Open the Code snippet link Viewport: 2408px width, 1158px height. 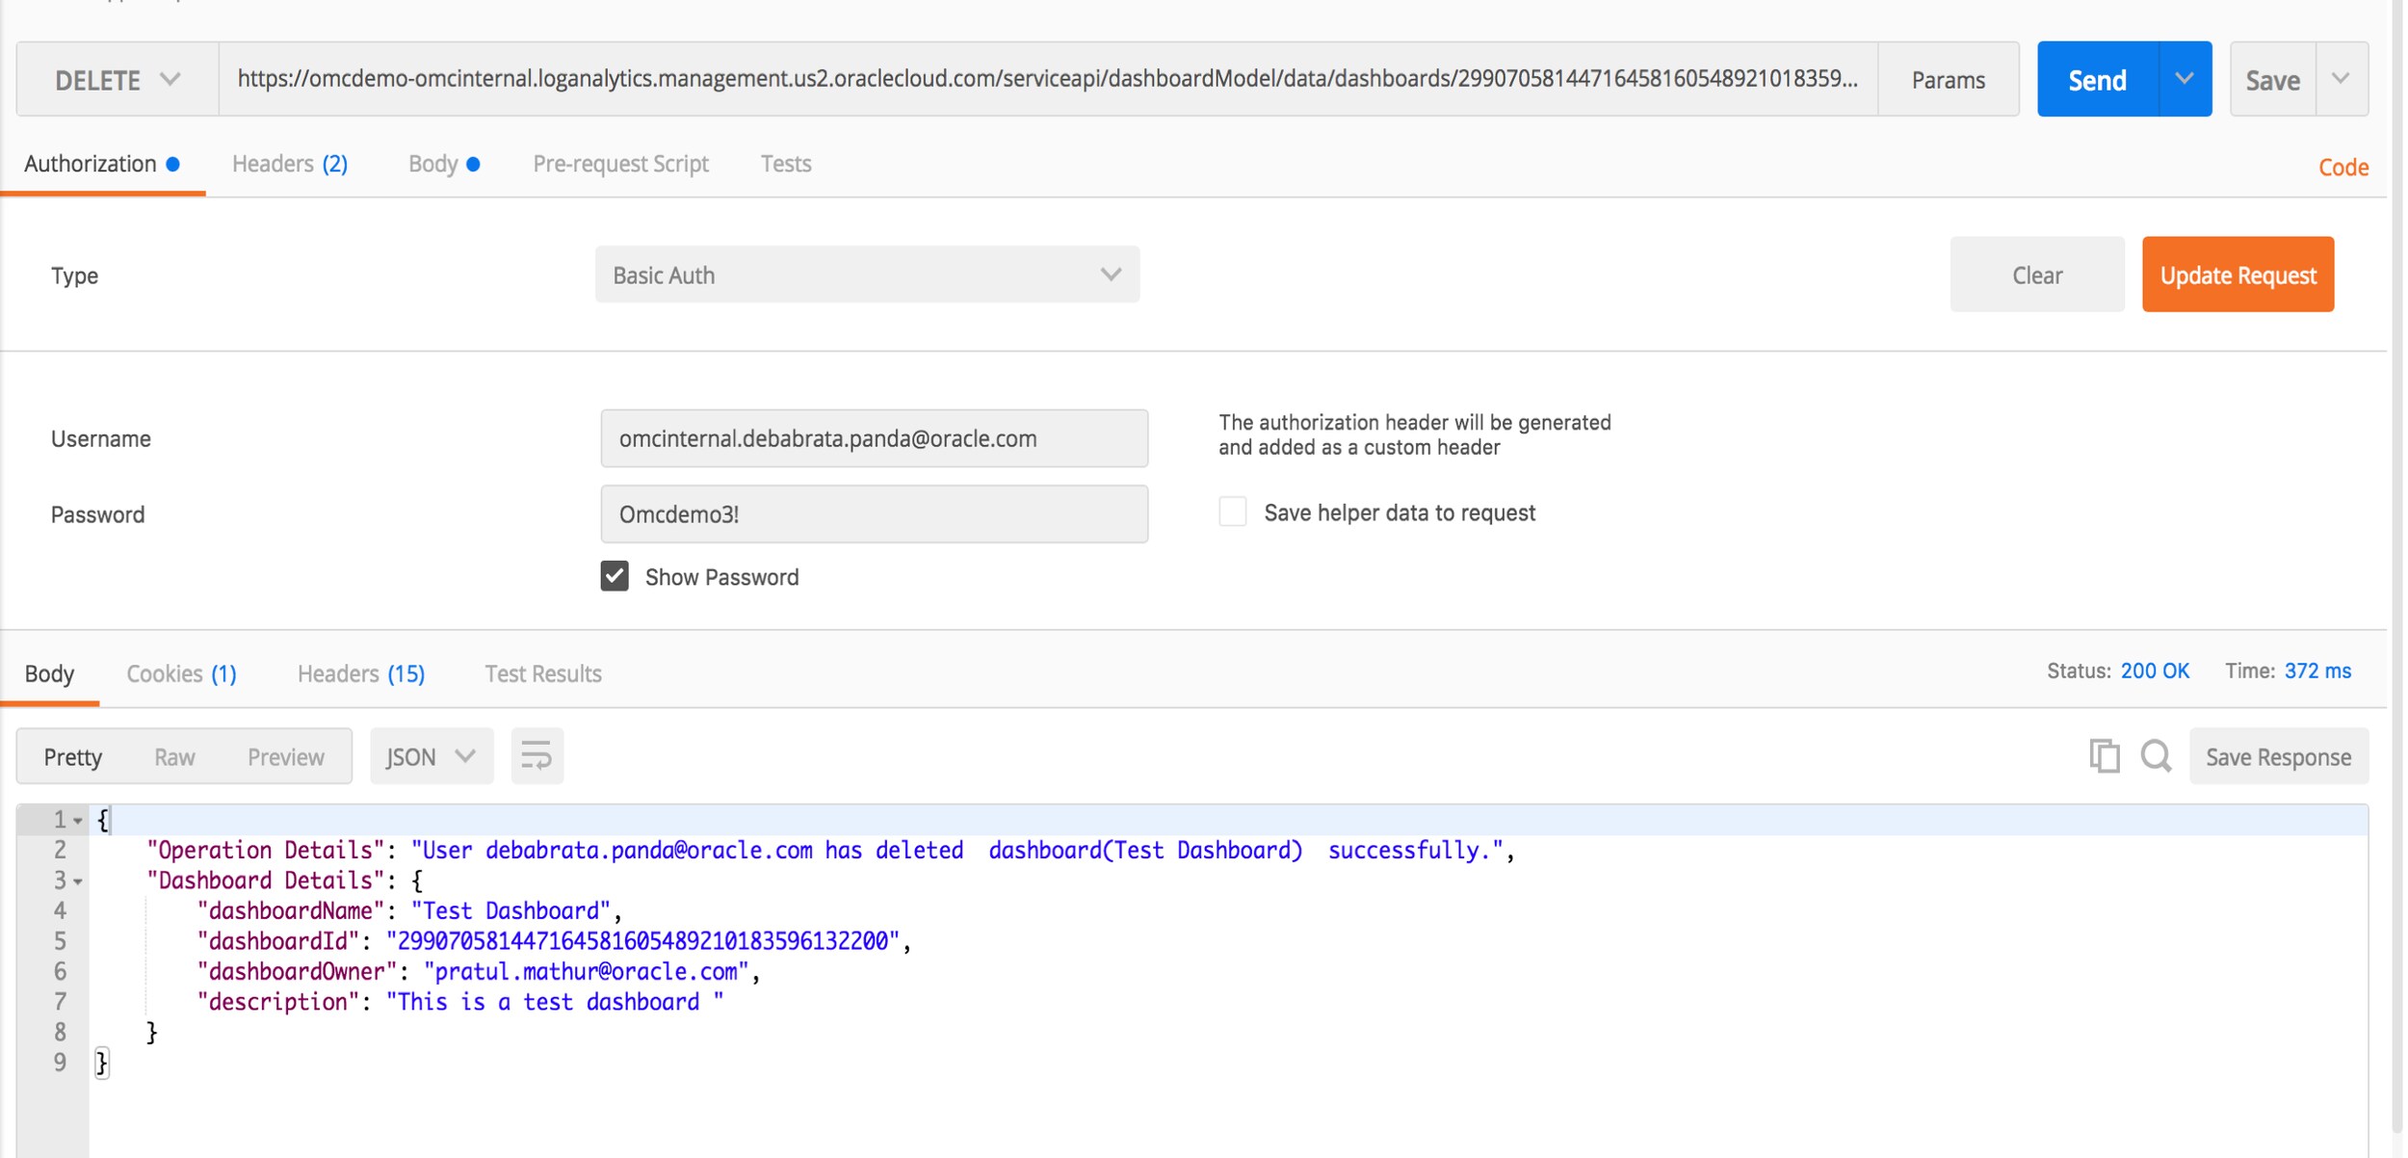[2343, 168]
